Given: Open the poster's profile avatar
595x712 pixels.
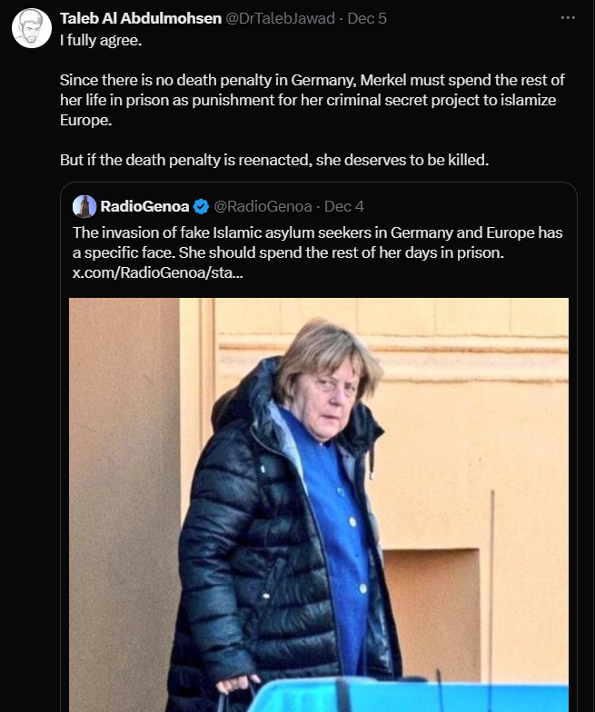Looking at the screenshot, I should (31, 29).
